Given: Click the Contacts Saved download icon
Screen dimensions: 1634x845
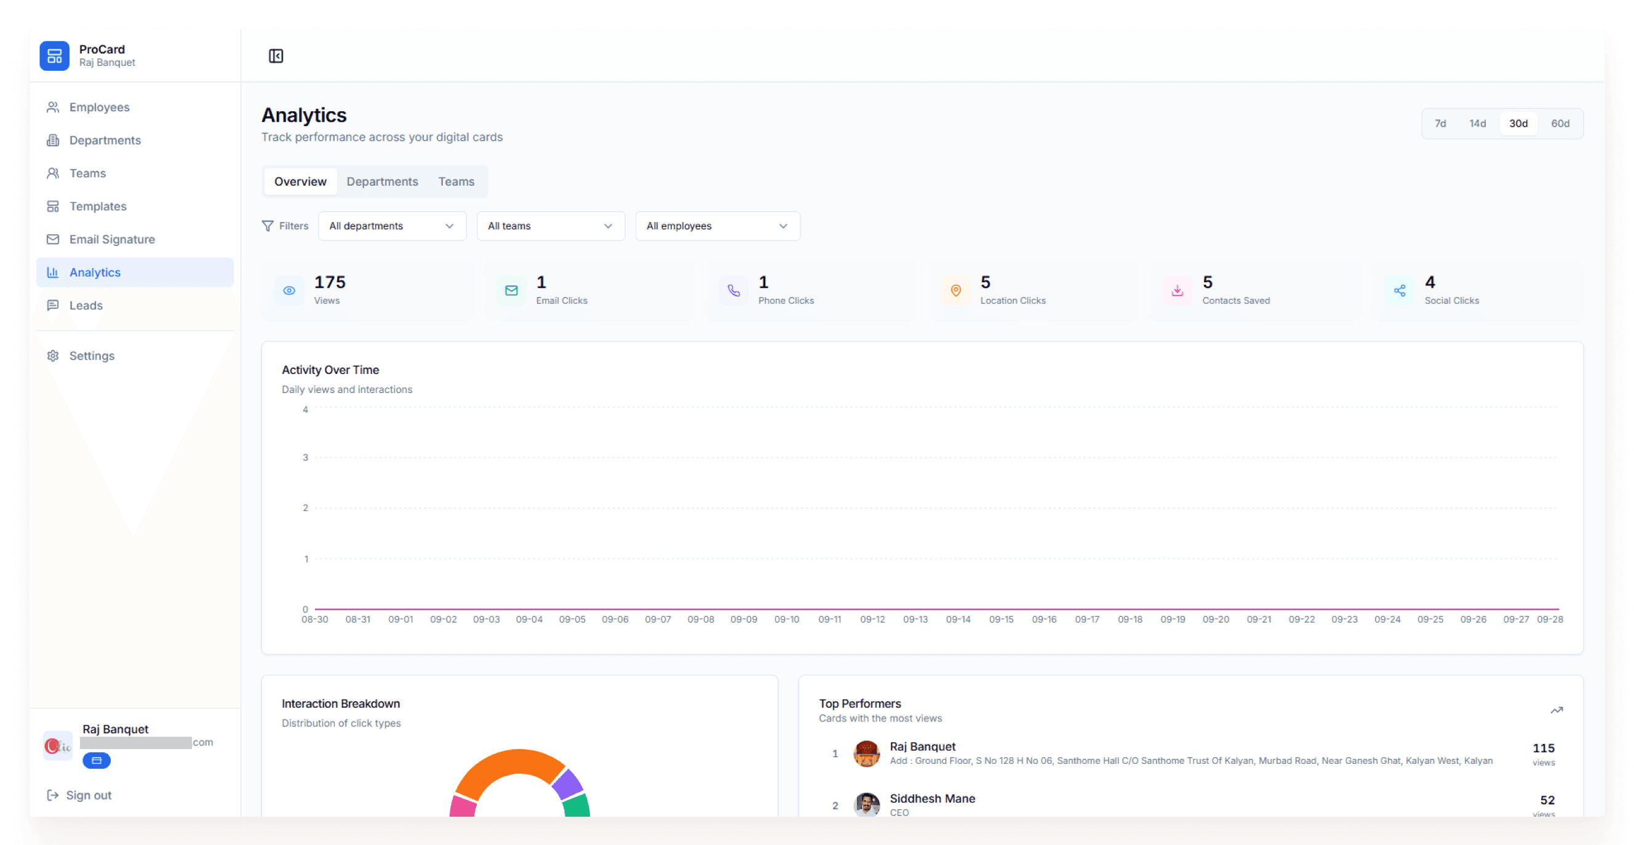Looking at the screenshot, I should click(1178, 290).
